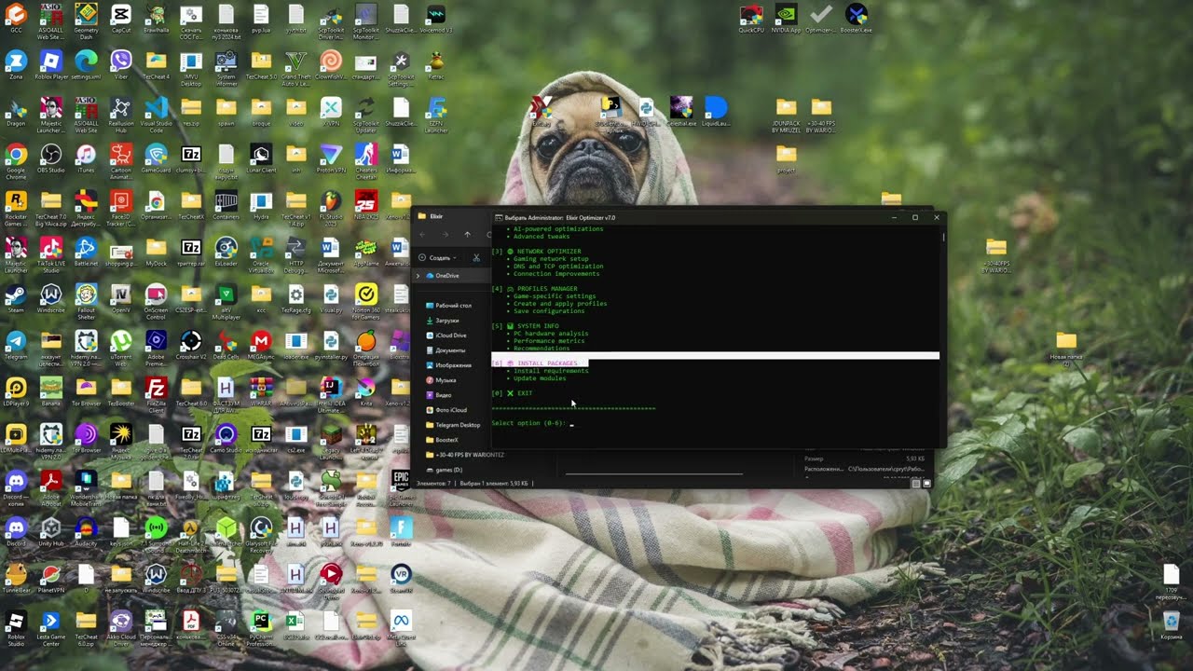This screenshot has width=1193, height=671.
Task: Select the Epic Games Launcher icon
Action: coord(401,486)
